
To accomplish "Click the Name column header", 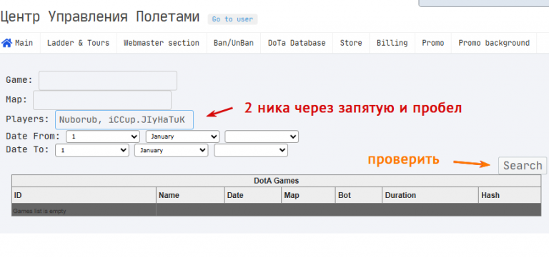I will 190,195.
